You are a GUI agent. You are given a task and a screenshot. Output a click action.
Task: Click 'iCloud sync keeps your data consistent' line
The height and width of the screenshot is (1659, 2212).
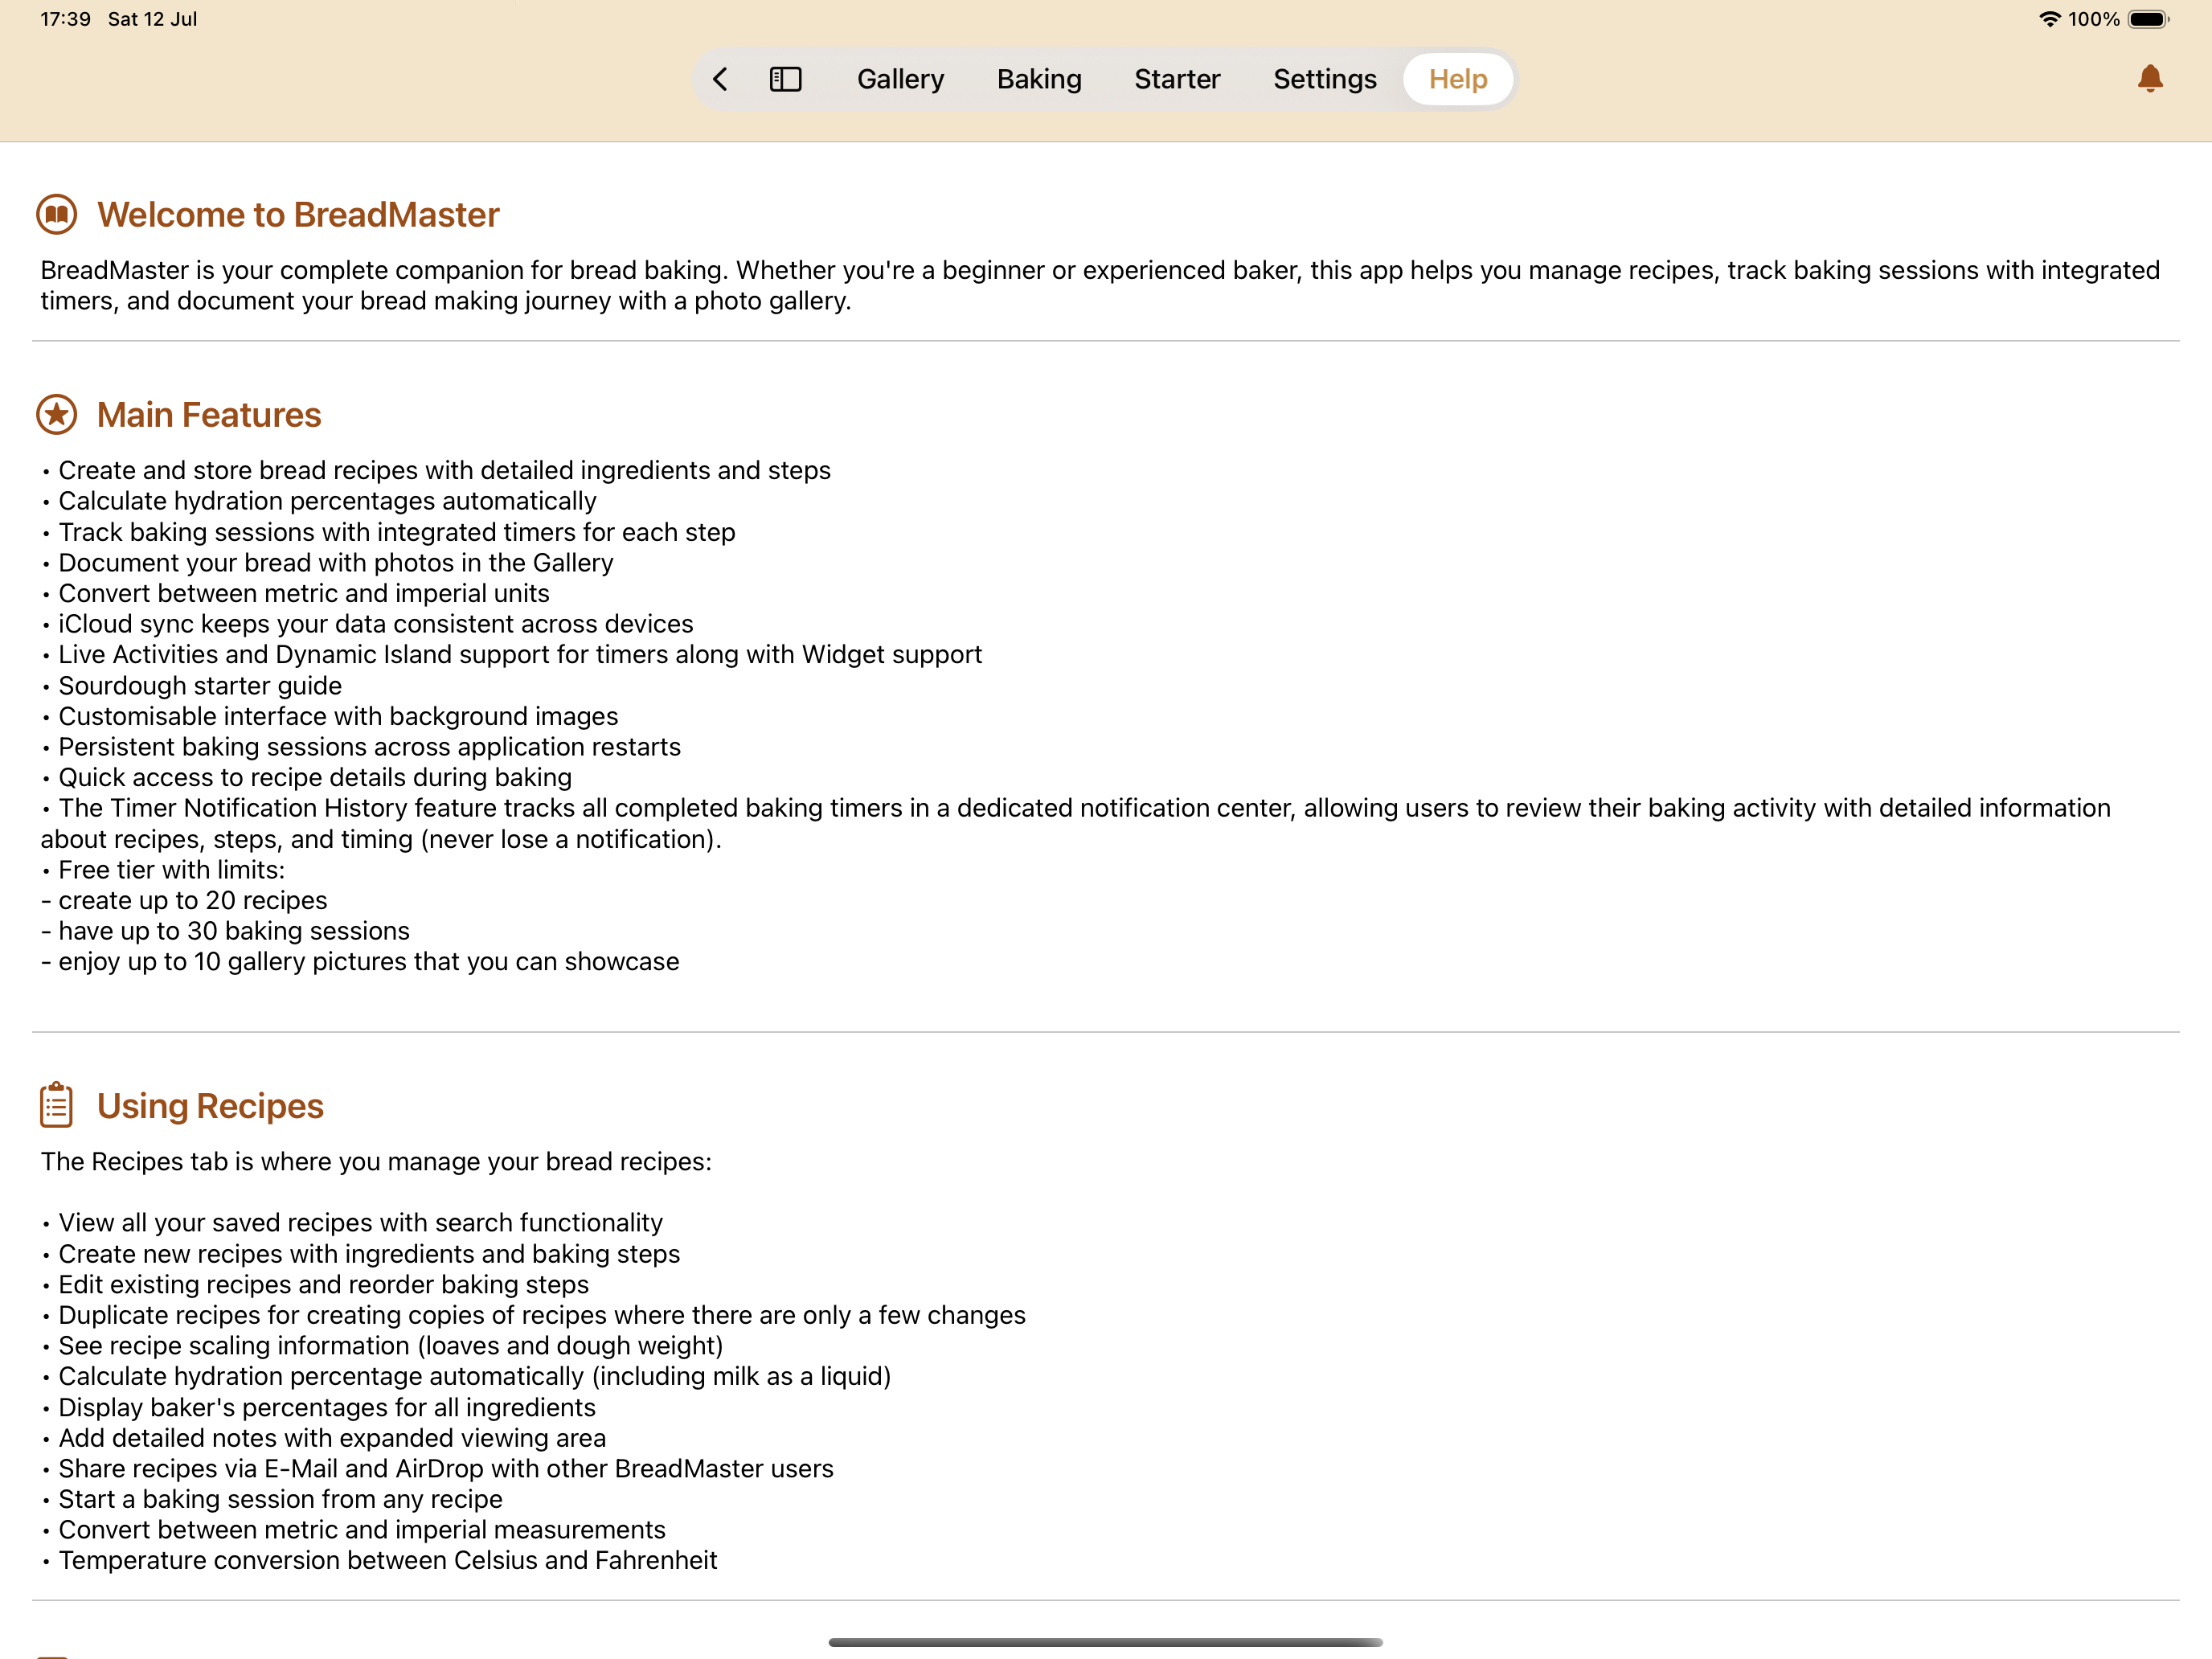[x=367, y=624]
